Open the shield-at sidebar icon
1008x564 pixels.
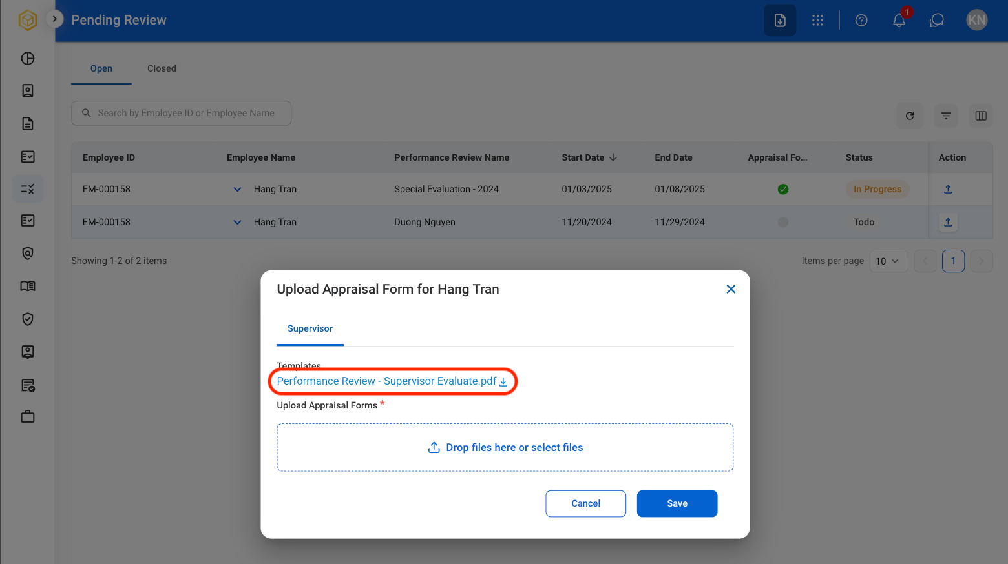28,254
